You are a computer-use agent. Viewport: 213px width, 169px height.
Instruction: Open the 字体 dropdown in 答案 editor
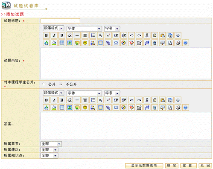(84, 93)
